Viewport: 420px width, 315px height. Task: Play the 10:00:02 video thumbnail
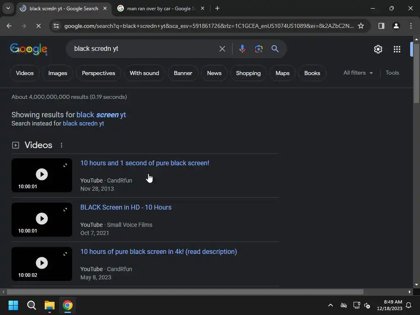[x=42, y=263]
